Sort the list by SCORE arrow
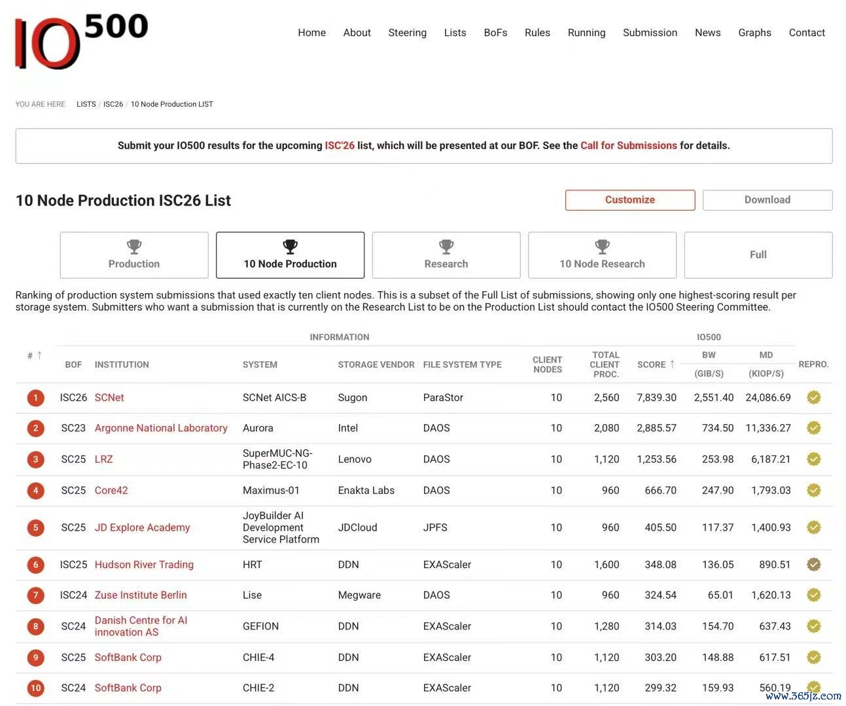The height and width of the screenshot is (706, 846). [x=672, y=364]
